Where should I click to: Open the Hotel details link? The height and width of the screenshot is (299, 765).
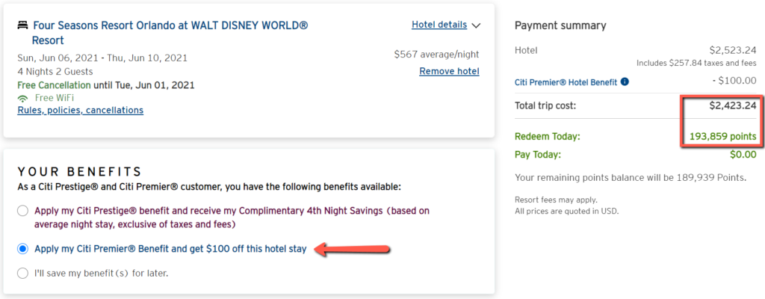point(439,25)
